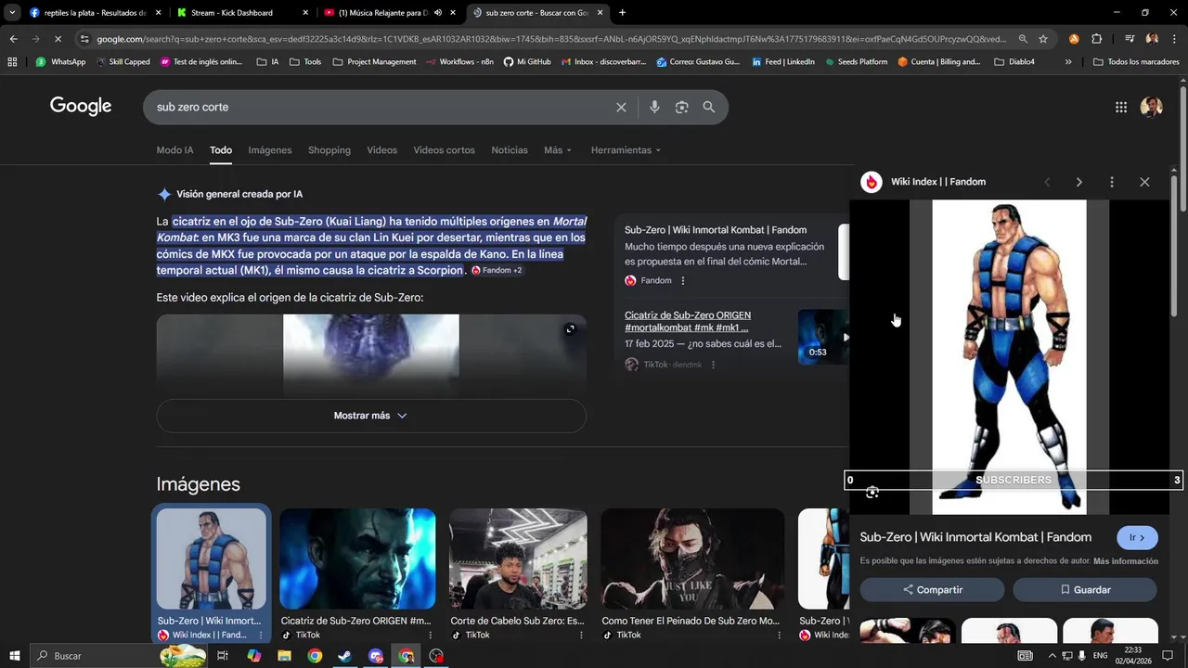Open Cicatriz de Sub-Zero ORIGEN link
The width and height of the screenshot is (1188, 668).
pos(688,321)
